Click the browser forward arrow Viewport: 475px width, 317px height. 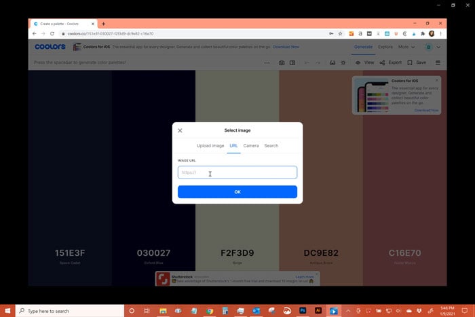(43, 34)
